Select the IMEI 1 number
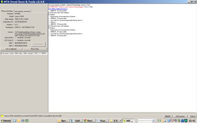197x123 pixels. (21, 43)
